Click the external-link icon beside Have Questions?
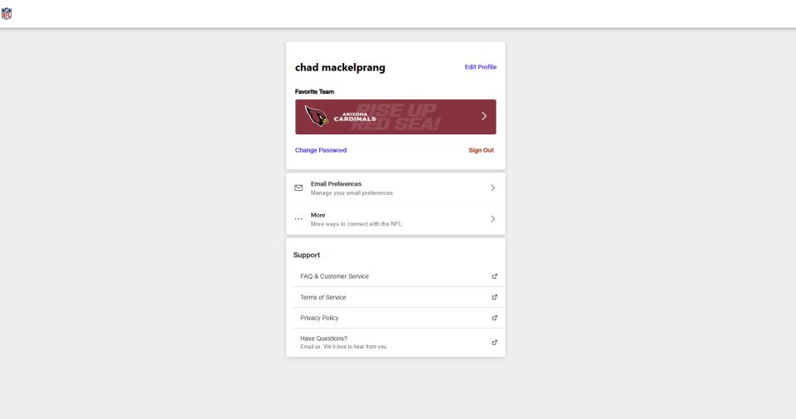The height and width of the screenshot is (419, 796). [x=494, y=343]
